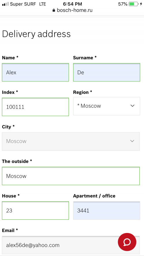This screenshot has width=144, height=256.
Task: Tap the cellular signal bars icon
Action: (5, 4)
